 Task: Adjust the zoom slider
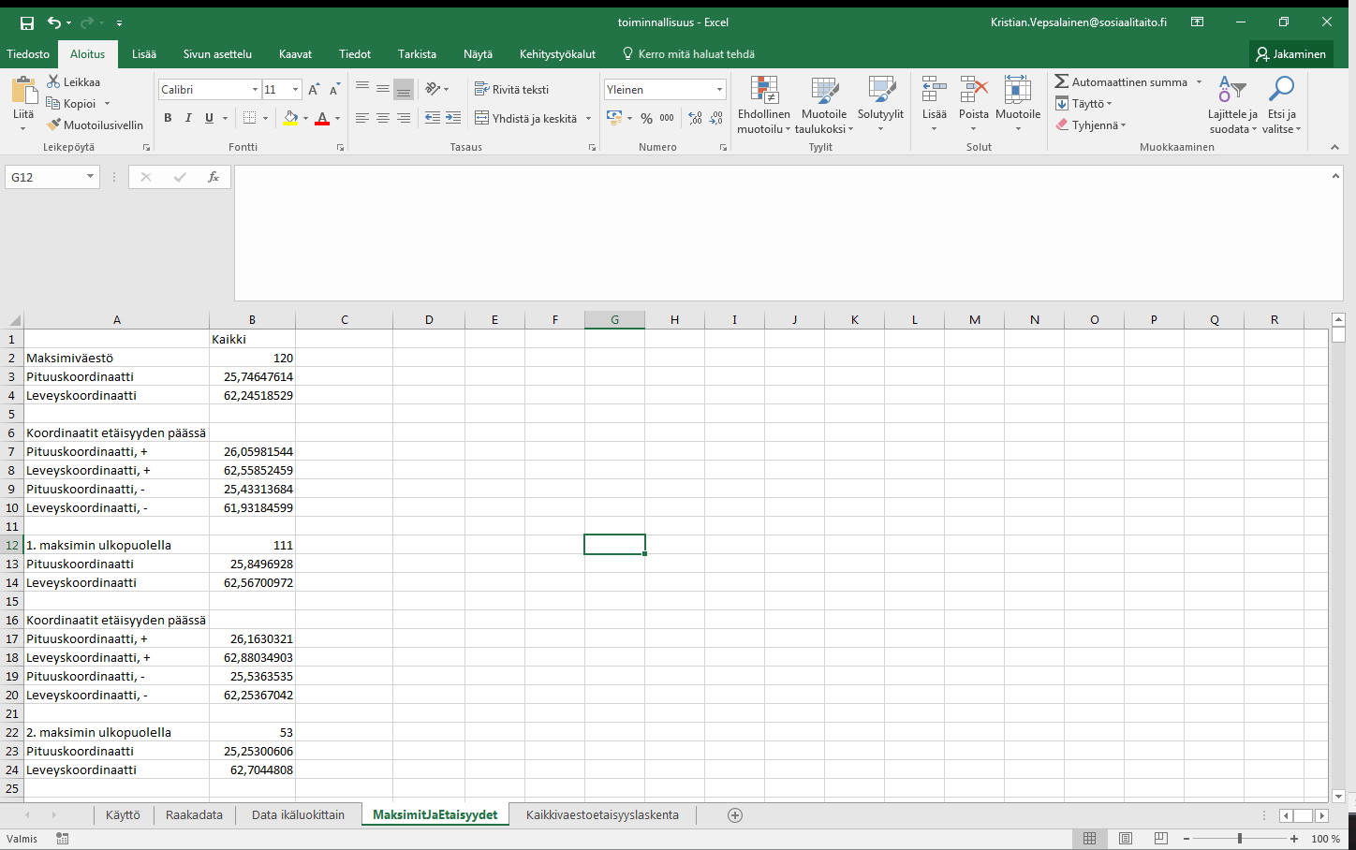1239,839
